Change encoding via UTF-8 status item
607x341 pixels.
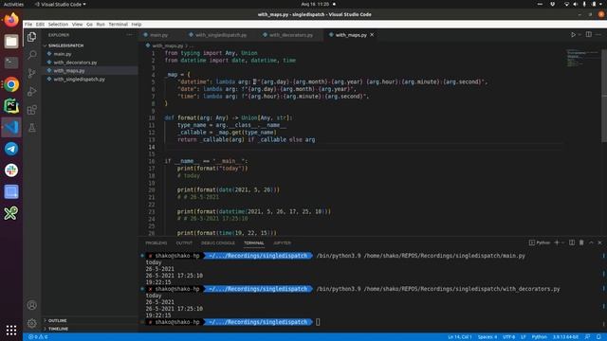coord(508,337)
